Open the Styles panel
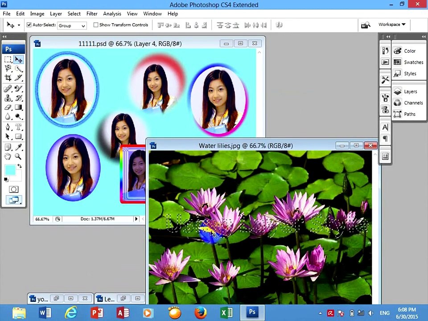428x321 pixels. click(x=409, y=74)
